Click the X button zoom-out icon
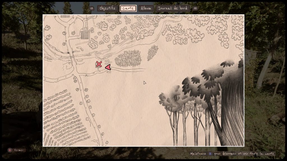This screenshot has height=161, width=287. [210, 154]
